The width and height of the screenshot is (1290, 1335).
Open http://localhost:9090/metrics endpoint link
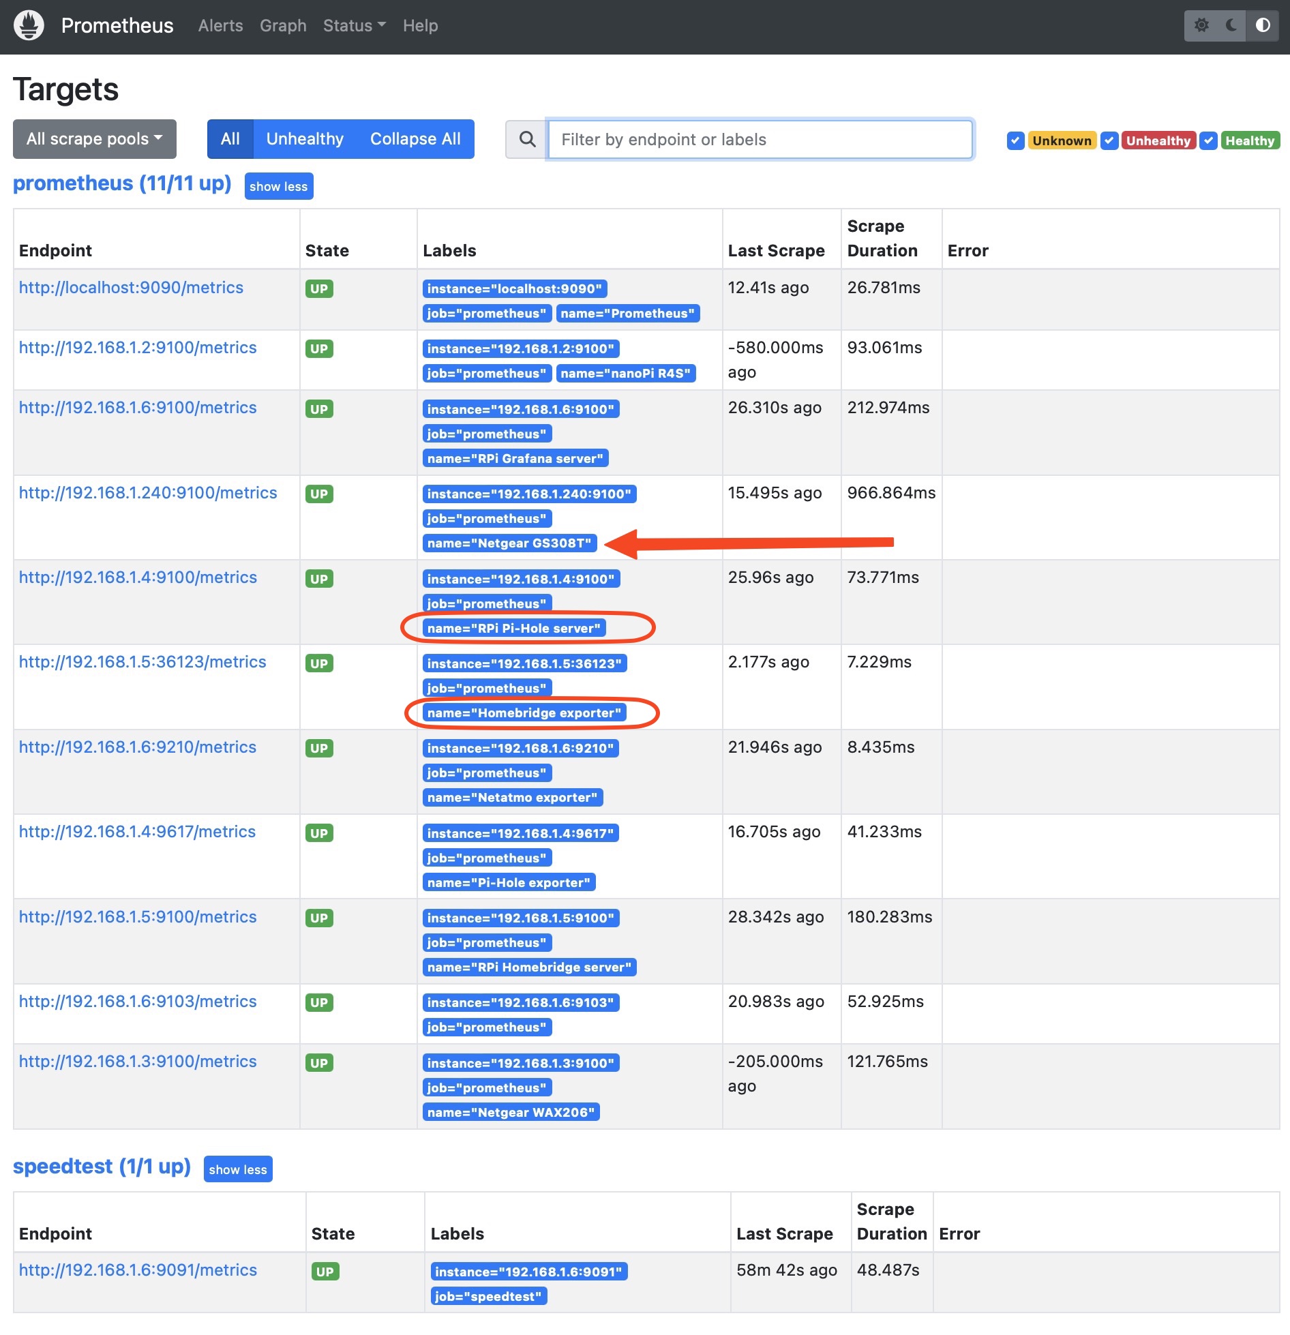(131, 288)
